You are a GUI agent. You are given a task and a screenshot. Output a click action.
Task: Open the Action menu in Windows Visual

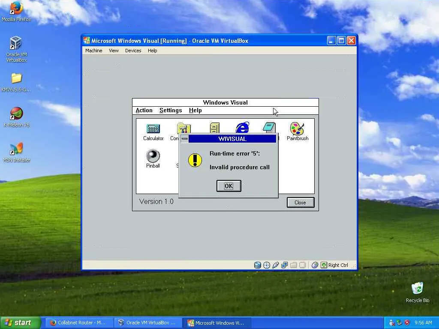click(x=144, y=110)
